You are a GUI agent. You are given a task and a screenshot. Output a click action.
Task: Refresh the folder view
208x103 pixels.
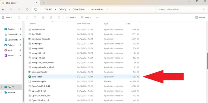(27, 10)
